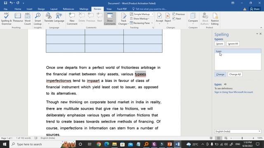Open the Thesaurus tool
Viewport: 264px width, 148px height.
[x=18, y=18]
